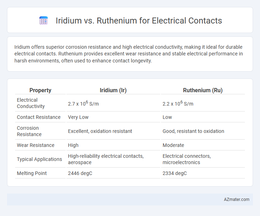Image resolution: width=260 pixels, height=216 pixels.
Task: Select the 'Ruthenium (Ru)' column header
Action: (203, 90)
